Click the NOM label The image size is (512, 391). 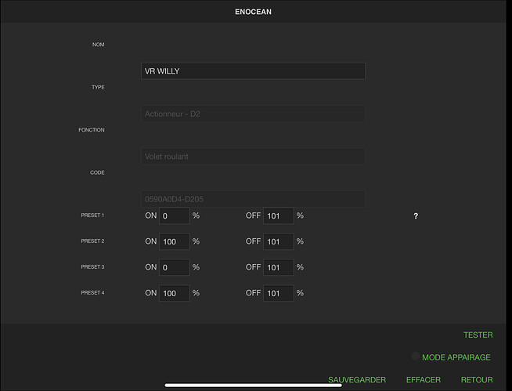98,45
